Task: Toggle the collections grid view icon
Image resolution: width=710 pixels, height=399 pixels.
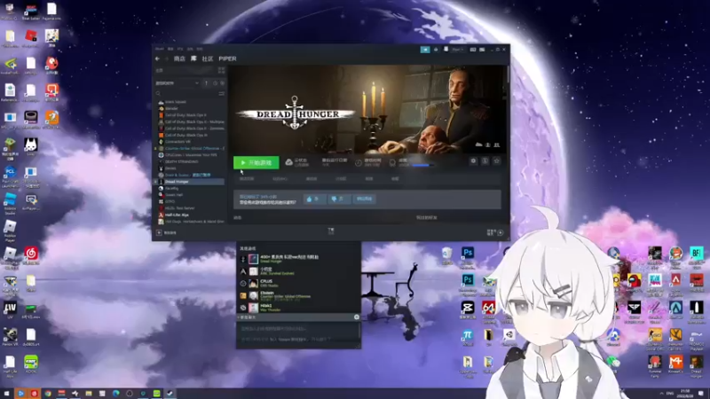Action: coord(221,70)
